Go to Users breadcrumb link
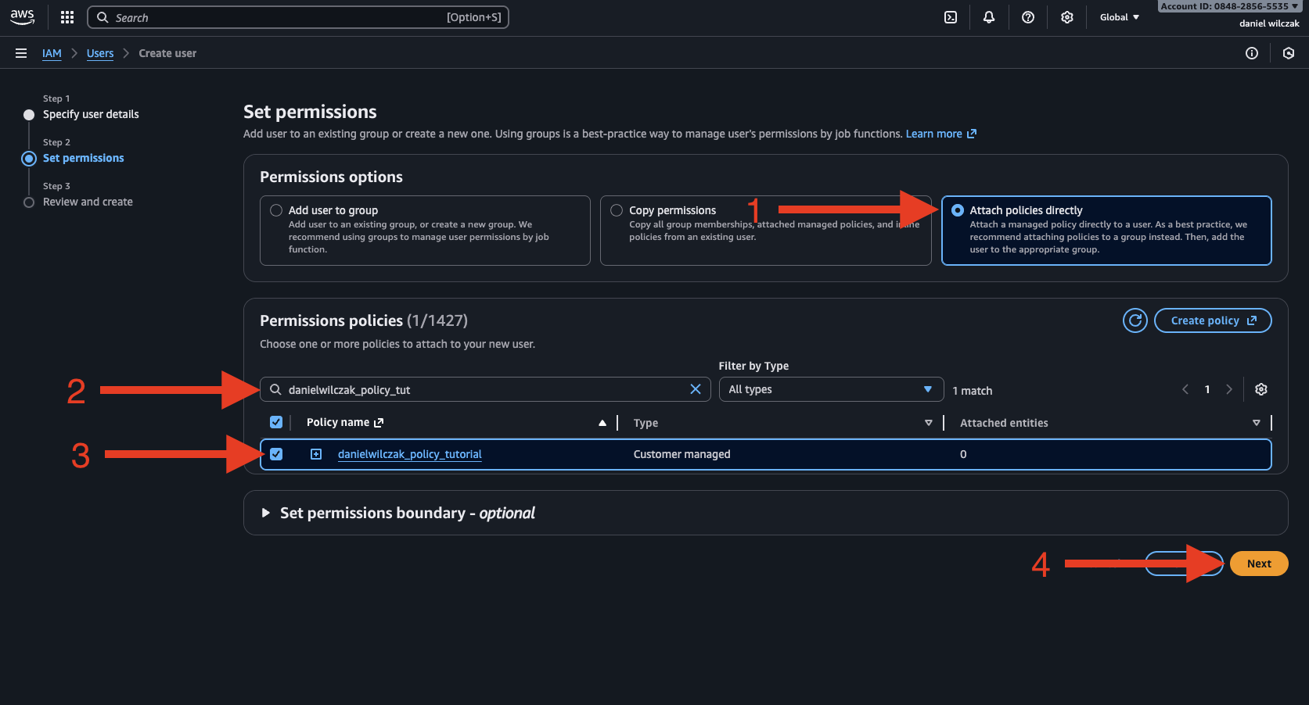1309x705 pixels. pyautogui.click(x=100, y=53)
